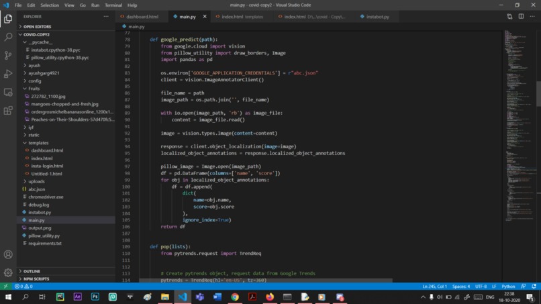
Task: Open the Selection menu
Action: click(x=50, y=5)
